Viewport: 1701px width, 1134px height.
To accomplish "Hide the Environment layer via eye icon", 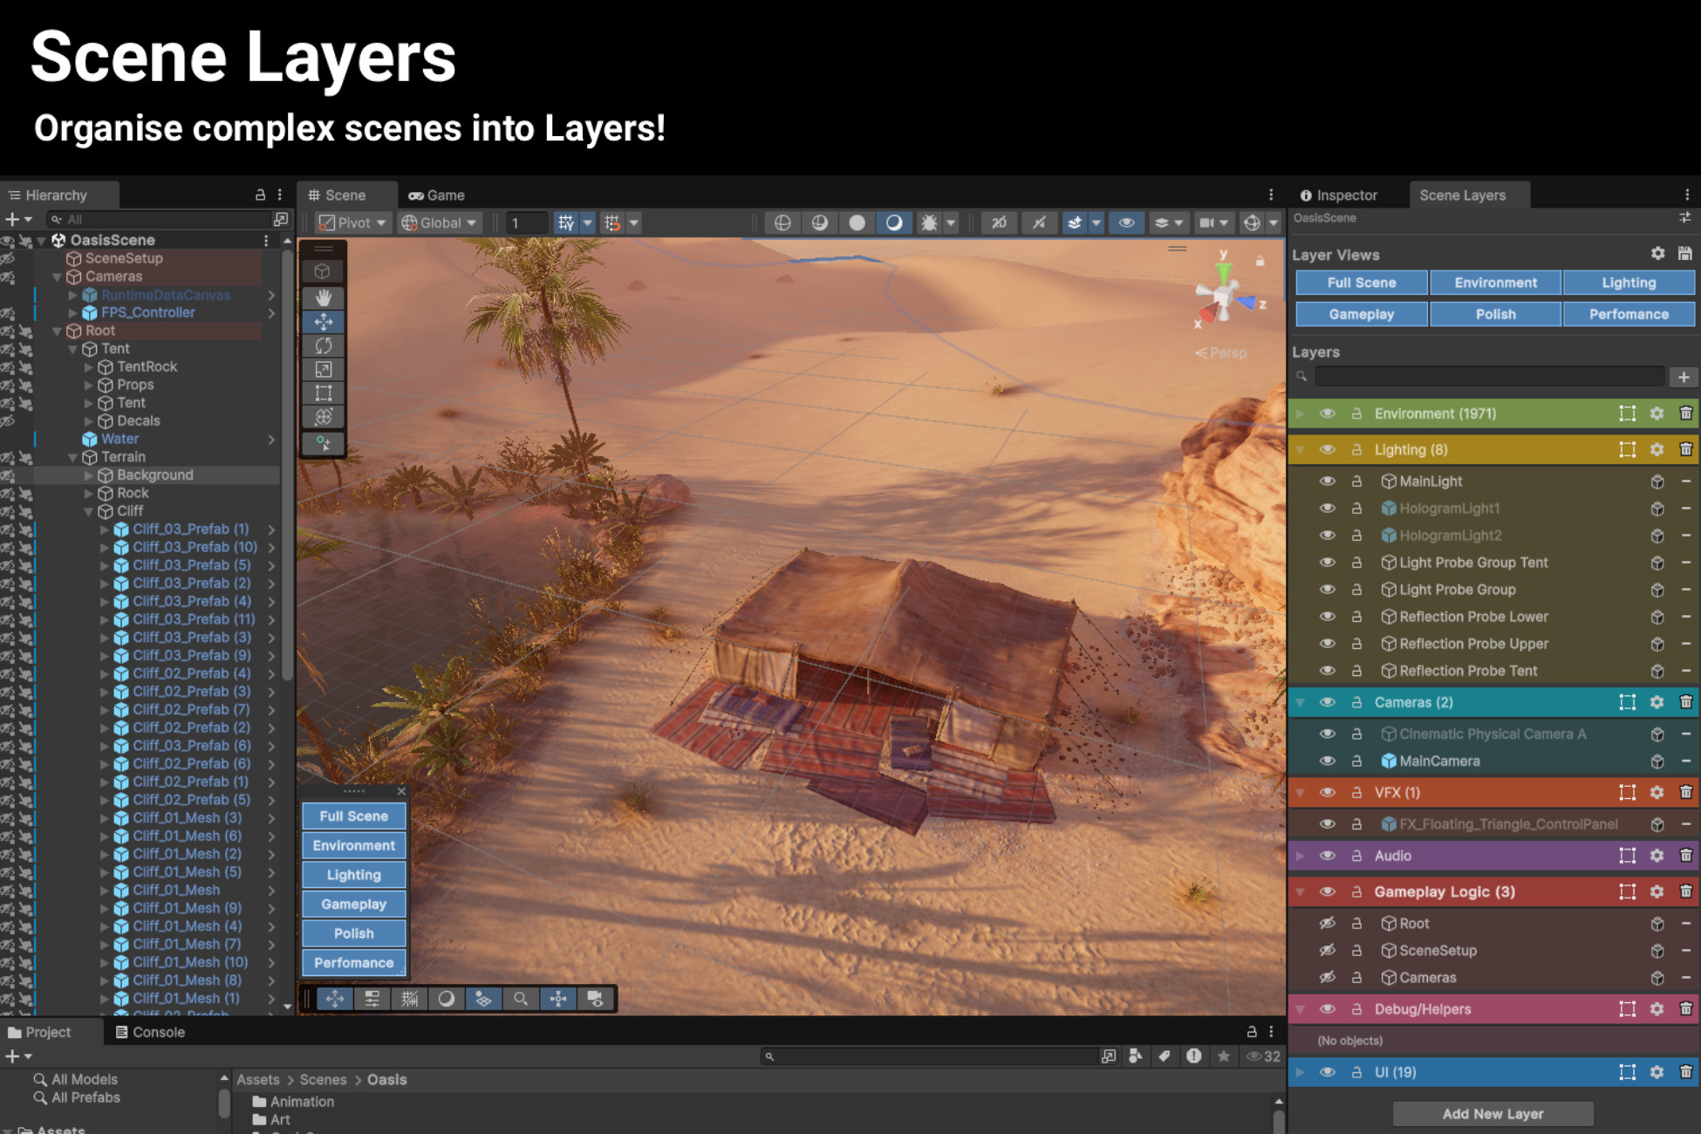I will coord(1327,413).
